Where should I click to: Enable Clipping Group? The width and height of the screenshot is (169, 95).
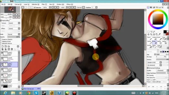point(1,41)
